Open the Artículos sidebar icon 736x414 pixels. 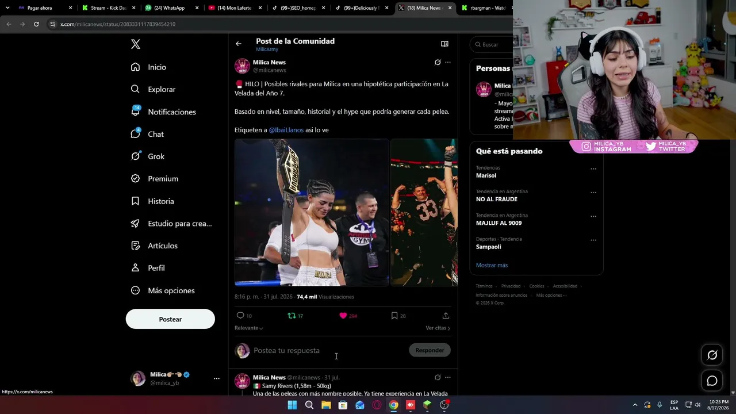click(135, 246)
